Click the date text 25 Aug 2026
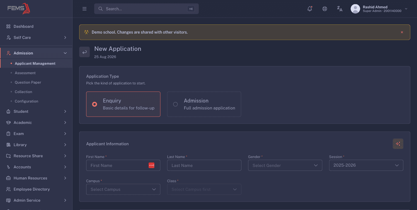The width and height of the screenshot is (417, 210). pos(105,57)
